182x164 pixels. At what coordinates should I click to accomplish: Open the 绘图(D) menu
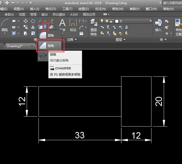coord(83,9)
